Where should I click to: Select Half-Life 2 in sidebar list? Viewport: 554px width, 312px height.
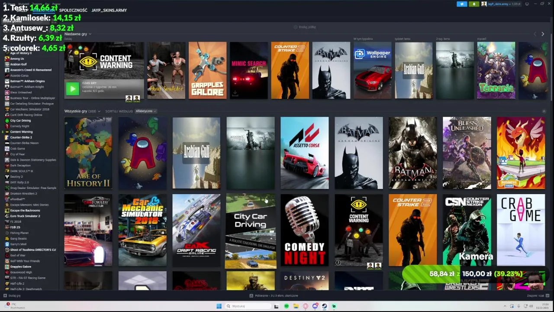click(x=17, y=283)
